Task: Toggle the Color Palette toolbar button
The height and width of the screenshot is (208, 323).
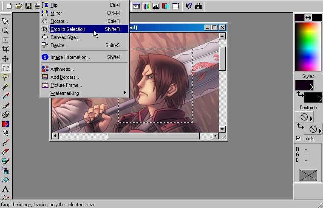Action: tap(146, 6)
